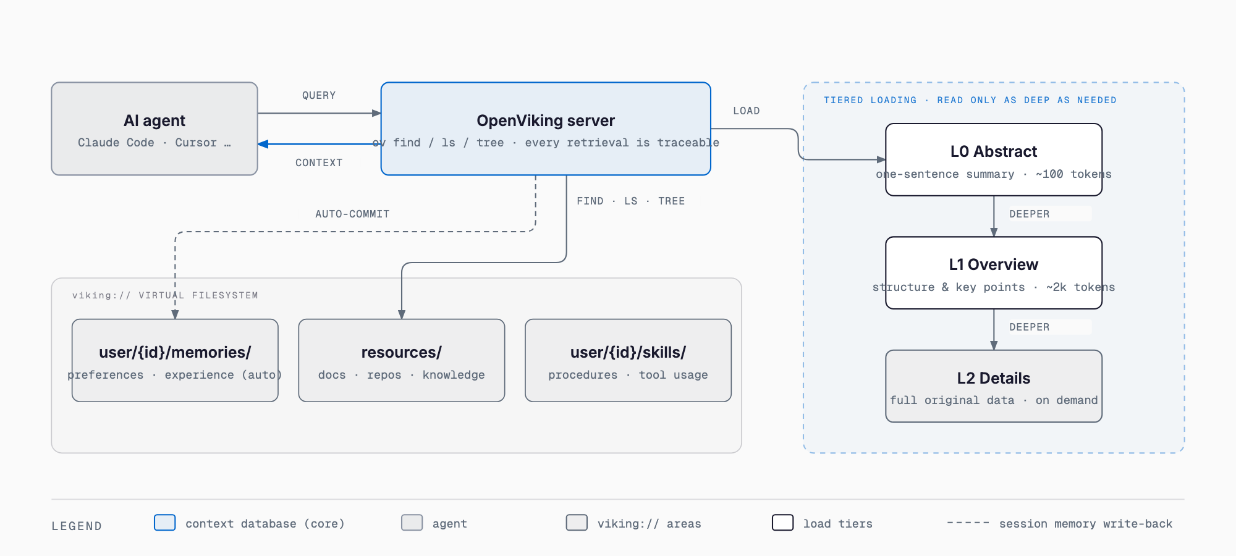The width and height of the screenshot is (1236, 556).
Task: Click the DEEPER label below L1 Overview
Action: (1030, 327)
